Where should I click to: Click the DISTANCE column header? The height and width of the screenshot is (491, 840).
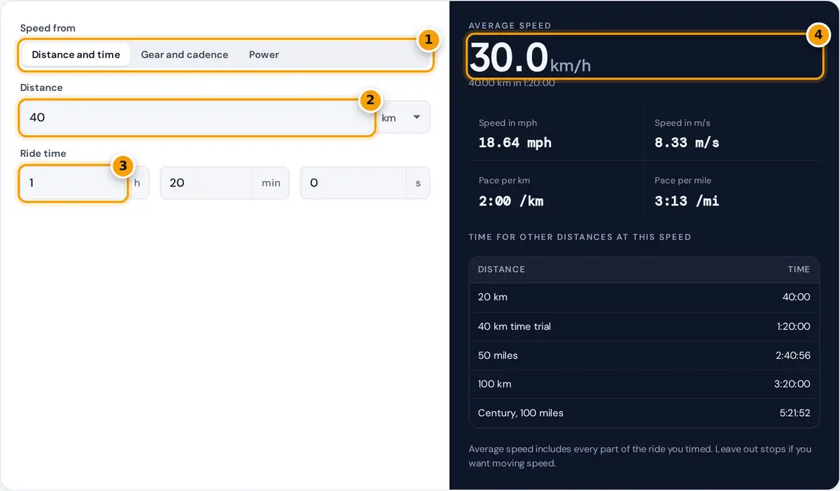coord(501,269)
